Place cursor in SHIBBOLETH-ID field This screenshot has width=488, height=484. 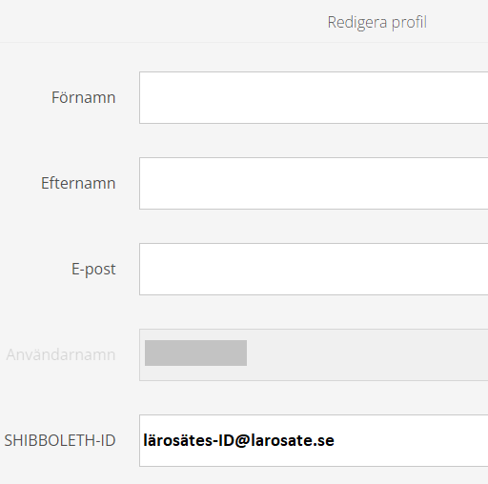[x=314, y=440]
